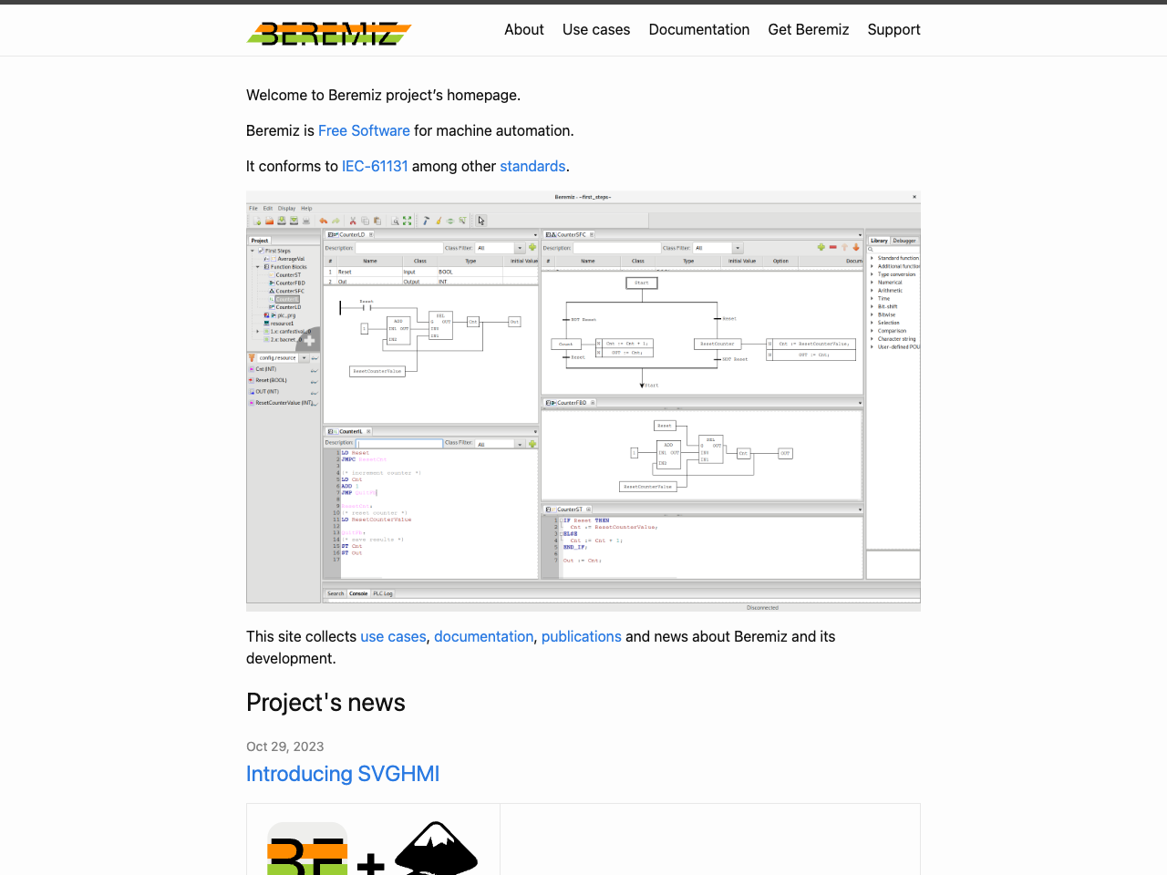Follow the inline 'use cases' link

coord(393,636)
